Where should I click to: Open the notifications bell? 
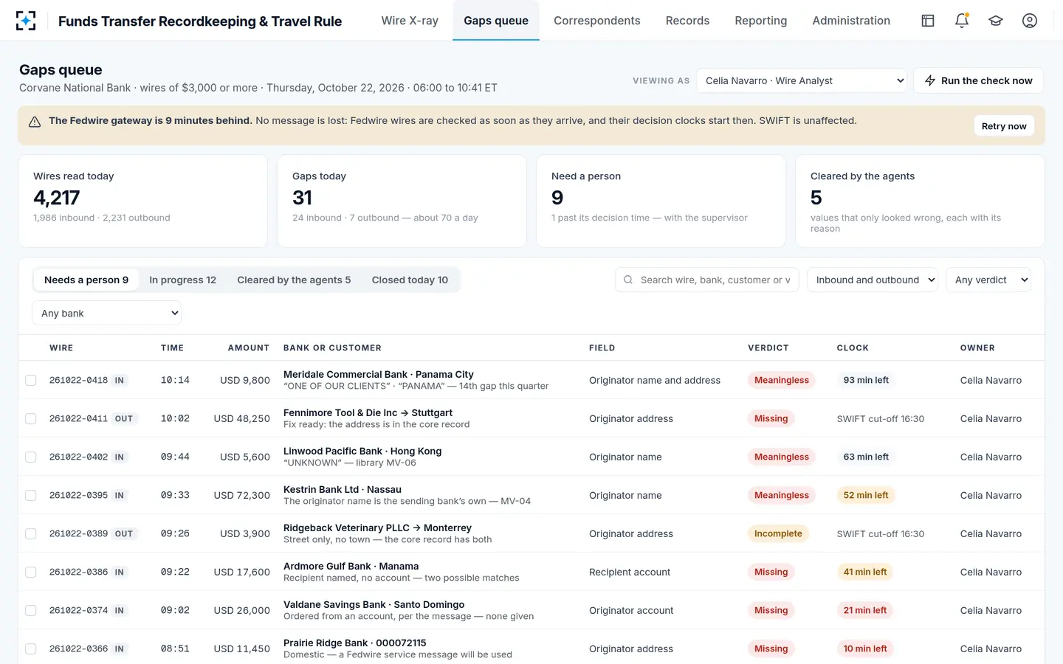click(962, 21)
